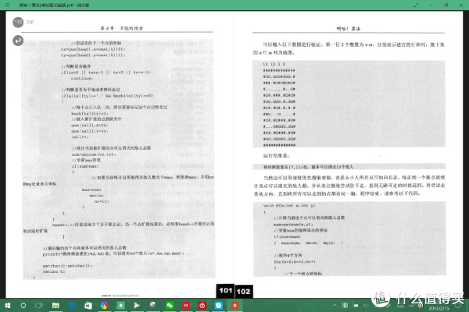Minimize the PDF reader window
Viewport: 469px width, 312px height.
point(431,5)
